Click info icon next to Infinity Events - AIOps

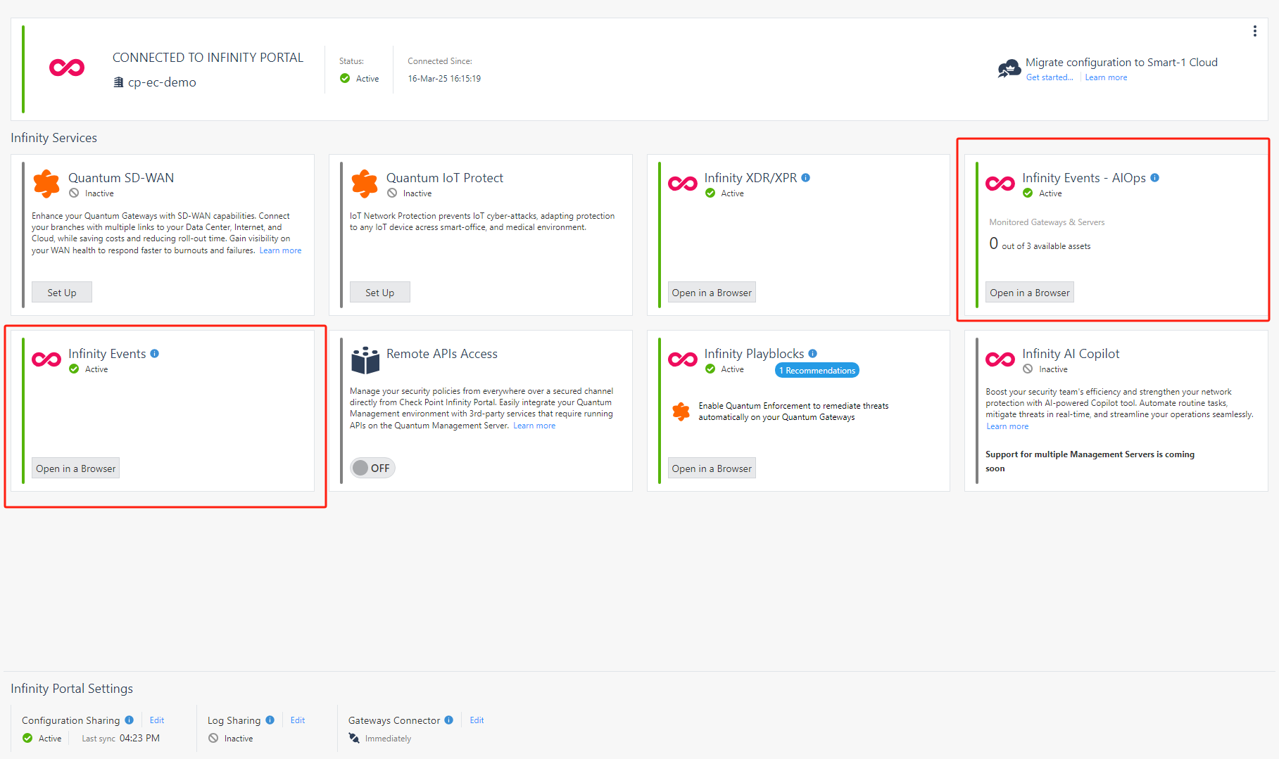pyautogui.click(x=1154, y=178)
